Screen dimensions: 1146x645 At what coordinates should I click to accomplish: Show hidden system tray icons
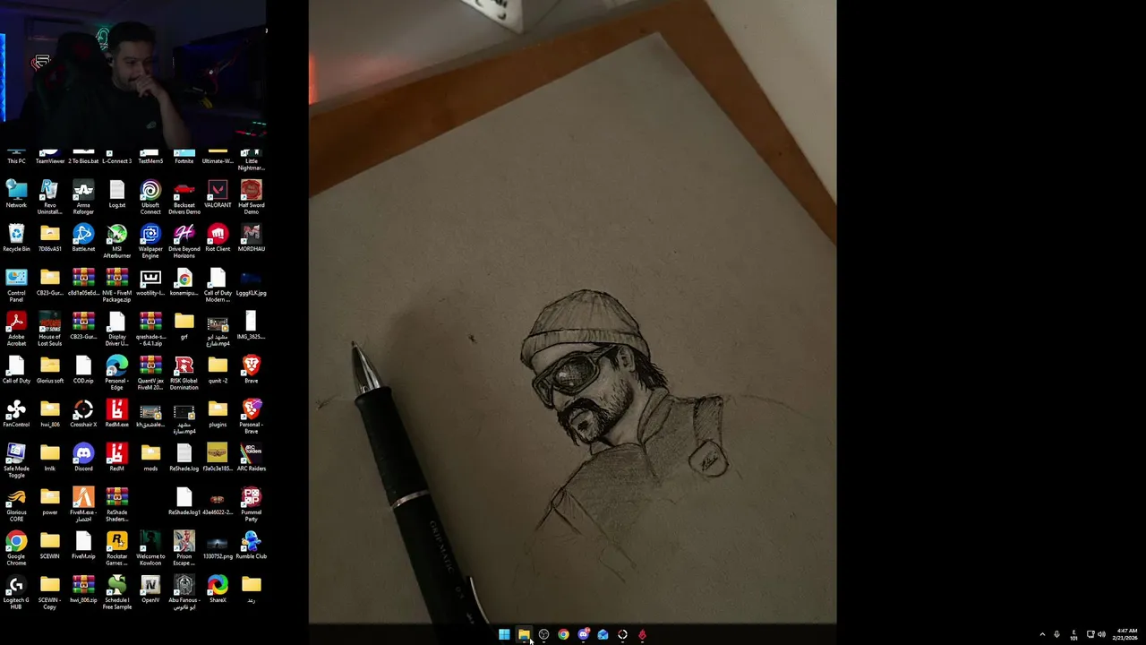click(1042, 634)
